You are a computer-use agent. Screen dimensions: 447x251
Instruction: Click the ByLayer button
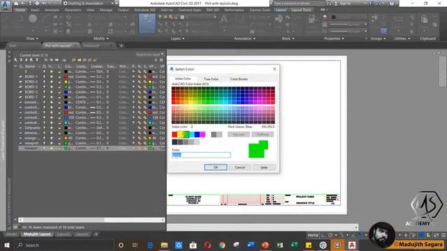coord(239,135)
